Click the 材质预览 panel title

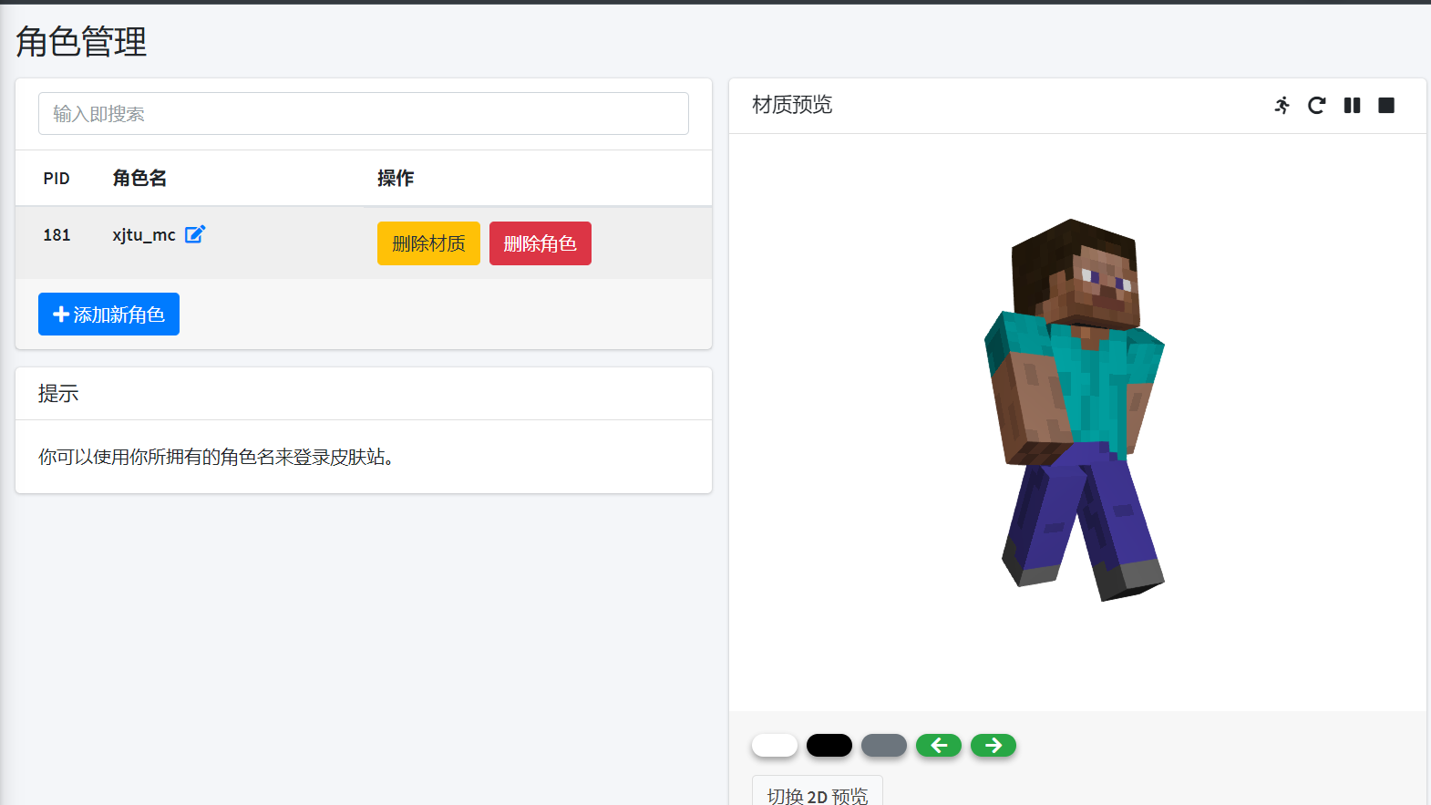point(792,105)
